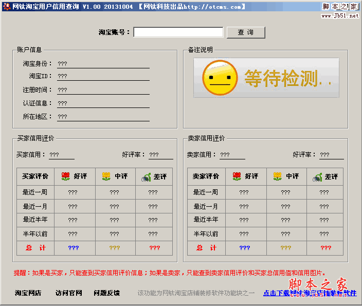Click the 注册时间 value field
The width and height of the screenshot is (362, 306).
click(x=103, y=90)
